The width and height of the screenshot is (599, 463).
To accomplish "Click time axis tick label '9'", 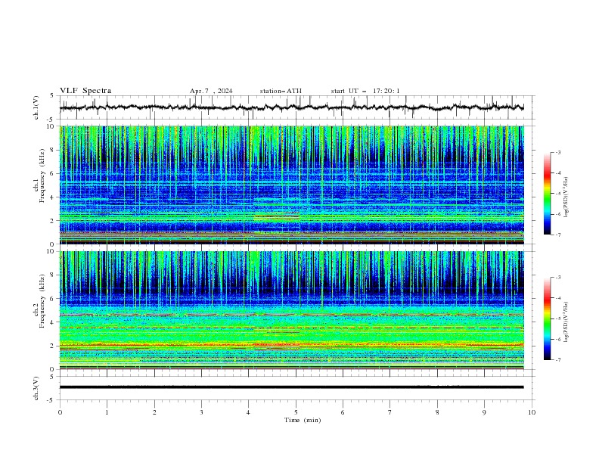I will (x=484, y=412).
